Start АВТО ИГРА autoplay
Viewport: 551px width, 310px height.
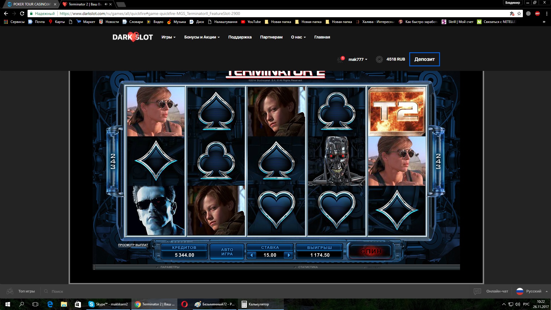click(227, 252)
